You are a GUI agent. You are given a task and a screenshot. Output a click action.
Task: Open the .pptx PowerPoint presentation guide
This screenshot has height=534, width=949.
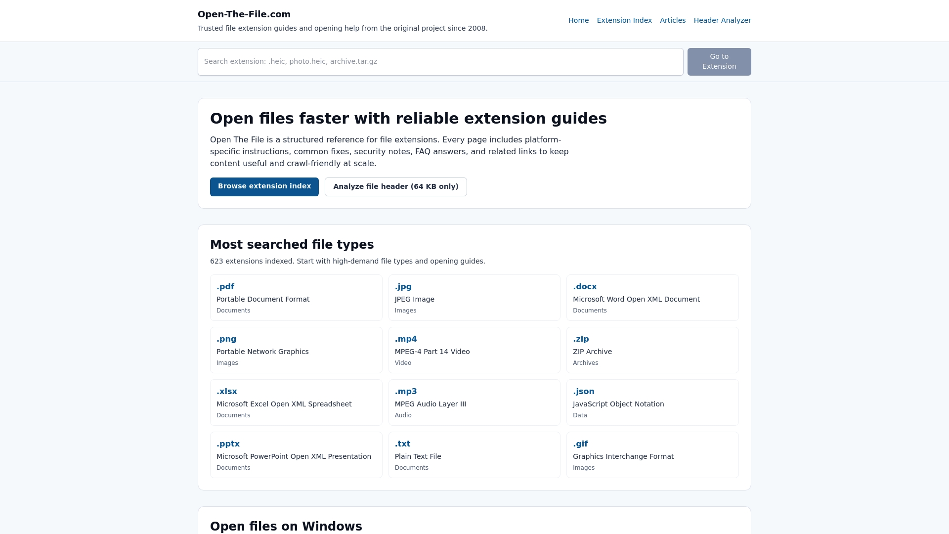(x=228, y=444)
